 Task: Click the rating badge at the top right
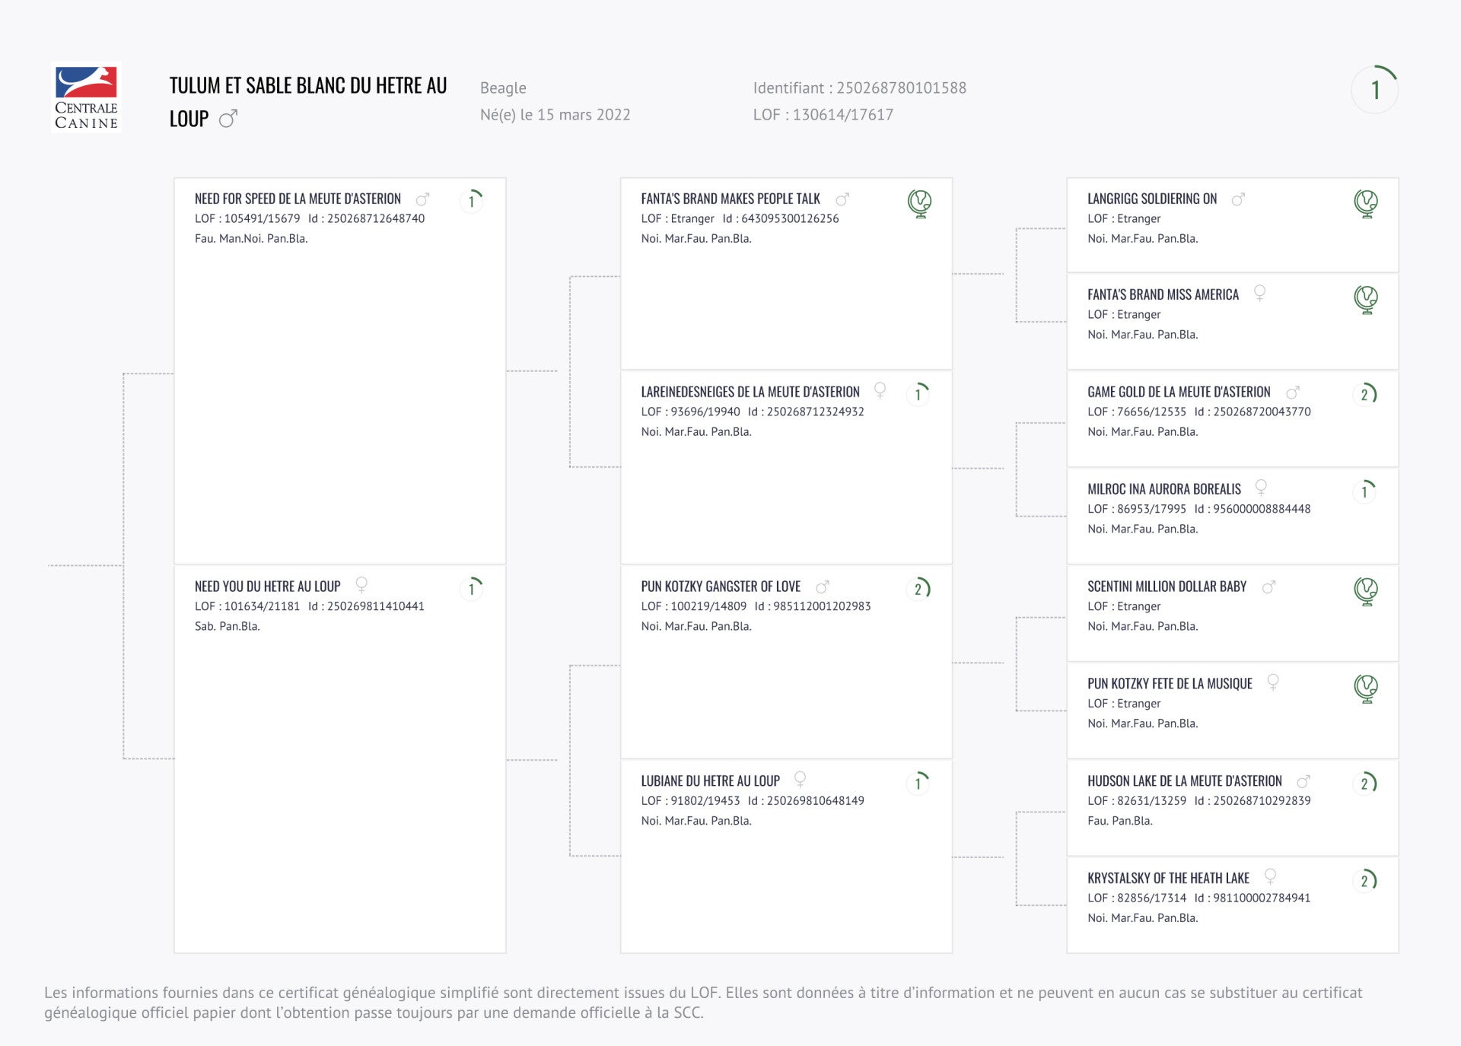pyautogui.click(x=1374, y=91)
